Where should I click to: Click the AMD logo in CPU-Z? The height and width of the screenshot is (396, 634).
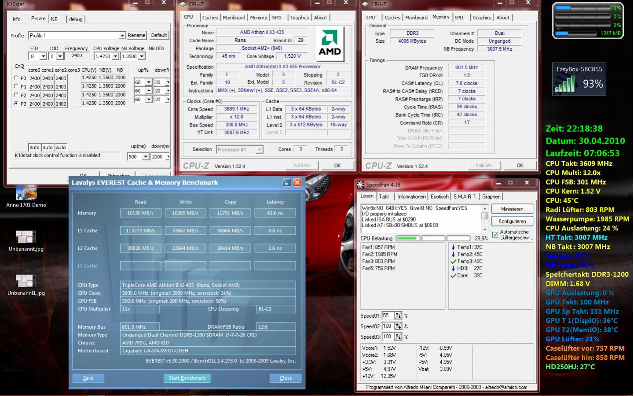(x=330, y=44)
